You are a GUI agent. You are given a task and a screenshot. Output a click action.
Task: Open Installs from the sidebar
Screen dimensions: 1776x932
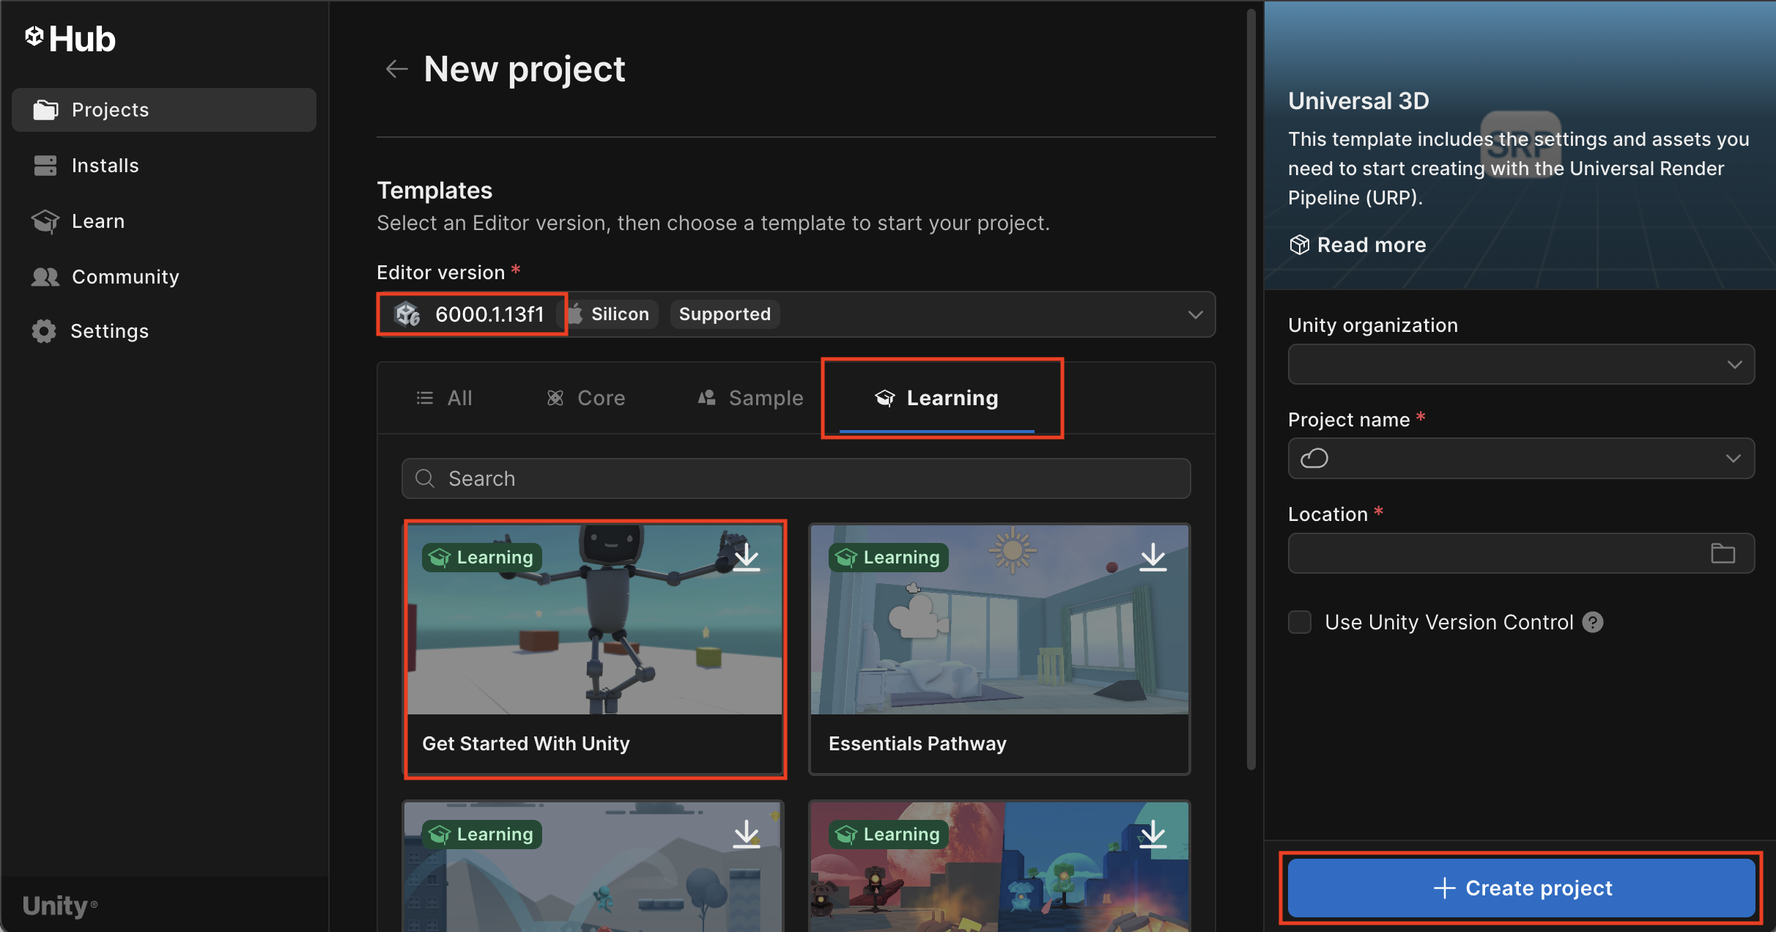coord(105,166)
